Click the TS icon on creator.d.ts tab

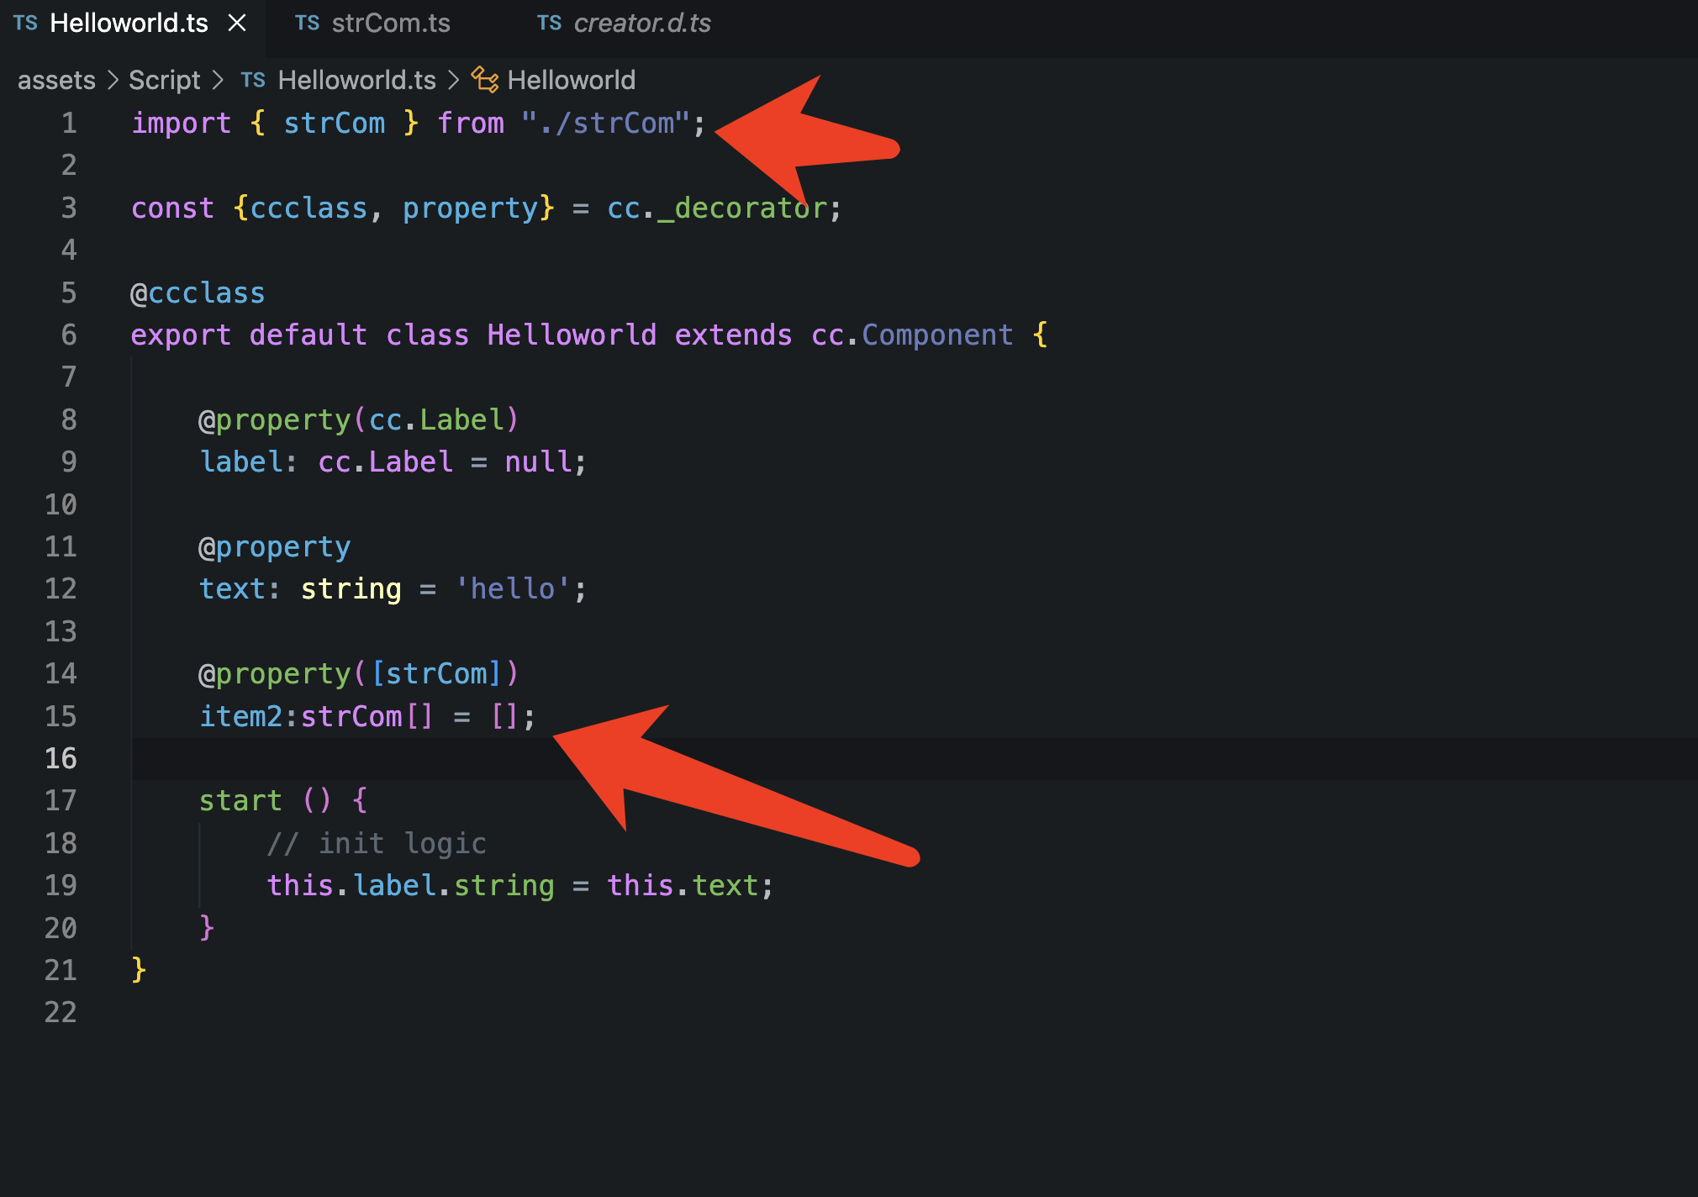click(549, 23)
